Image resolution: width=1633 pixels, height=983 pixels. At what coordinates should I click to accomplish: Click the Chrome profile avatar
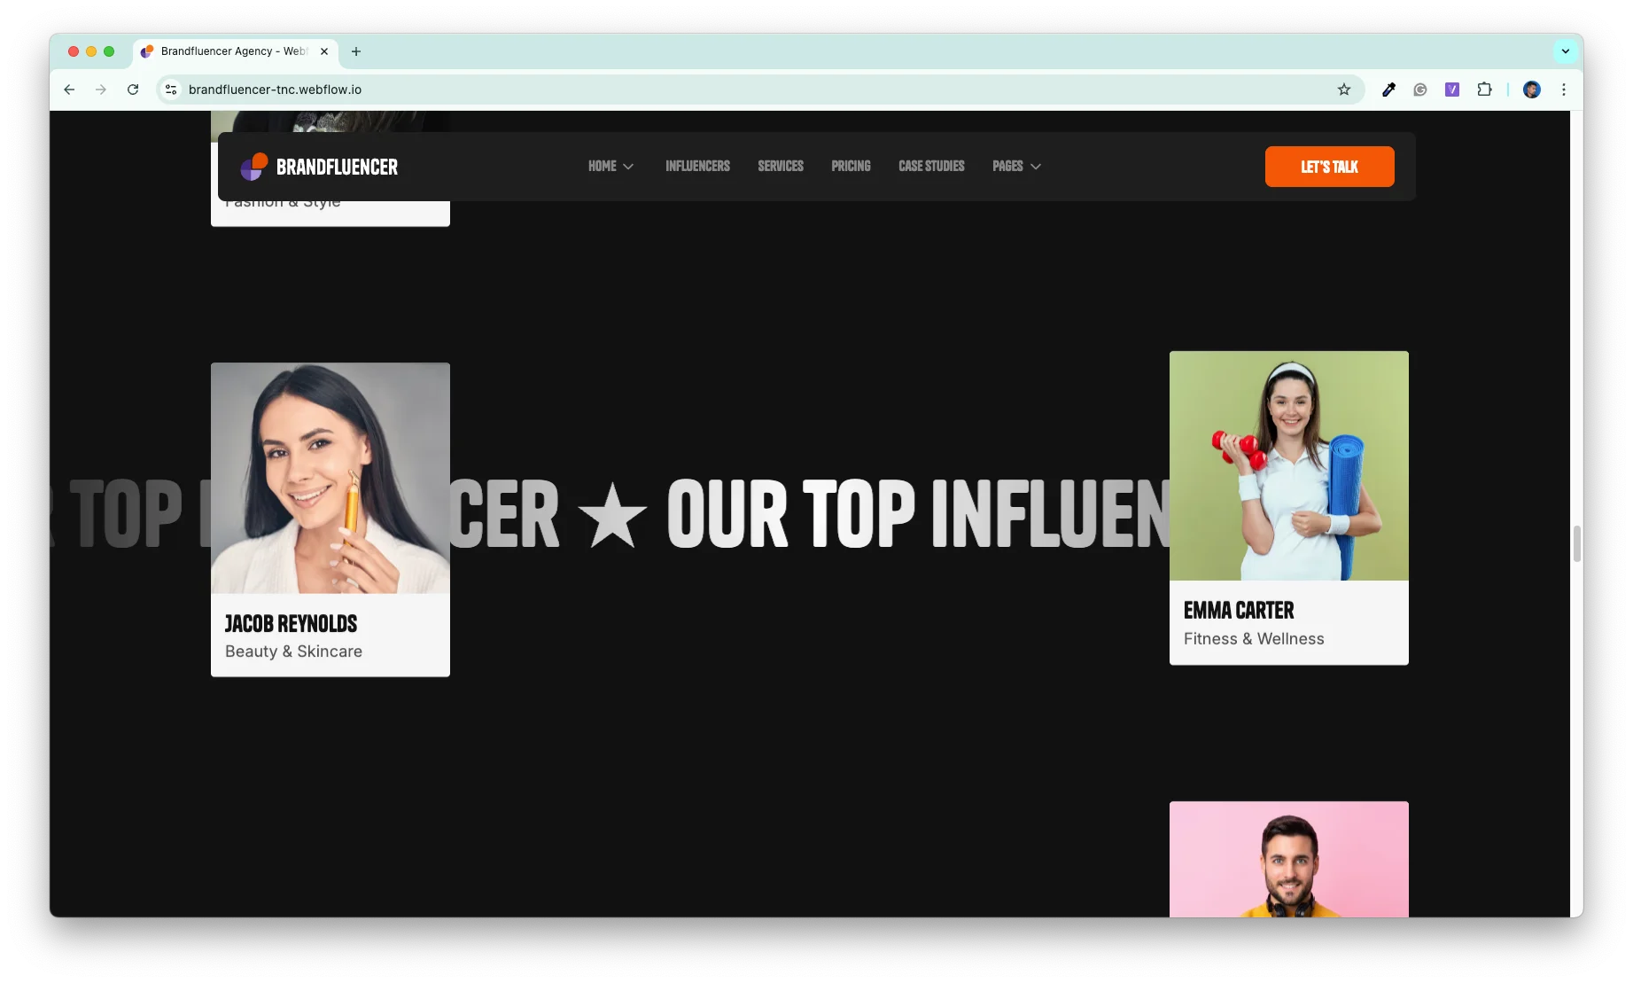[1531, 90]
